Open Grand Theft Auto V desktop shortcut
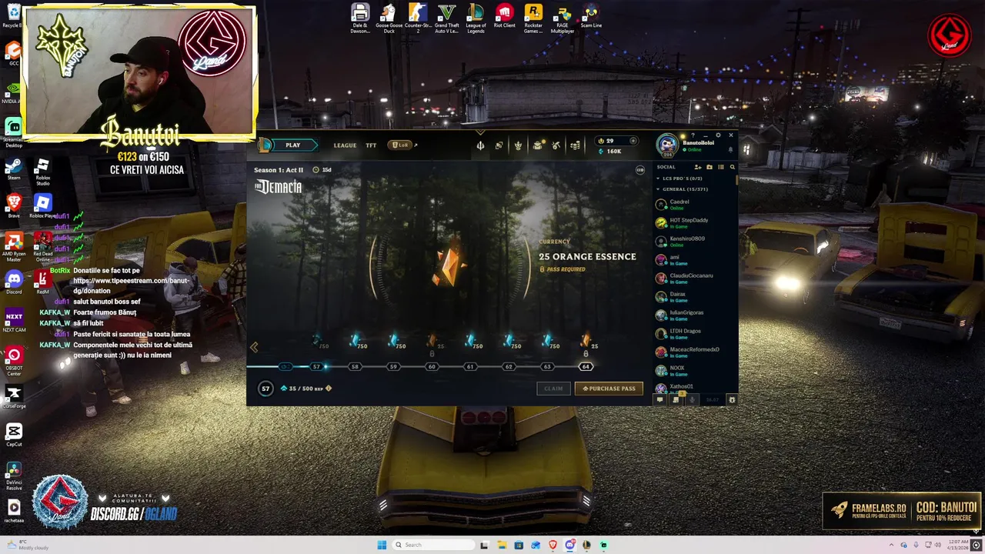The width and height of the screenshot is (985, 554). 447,18
